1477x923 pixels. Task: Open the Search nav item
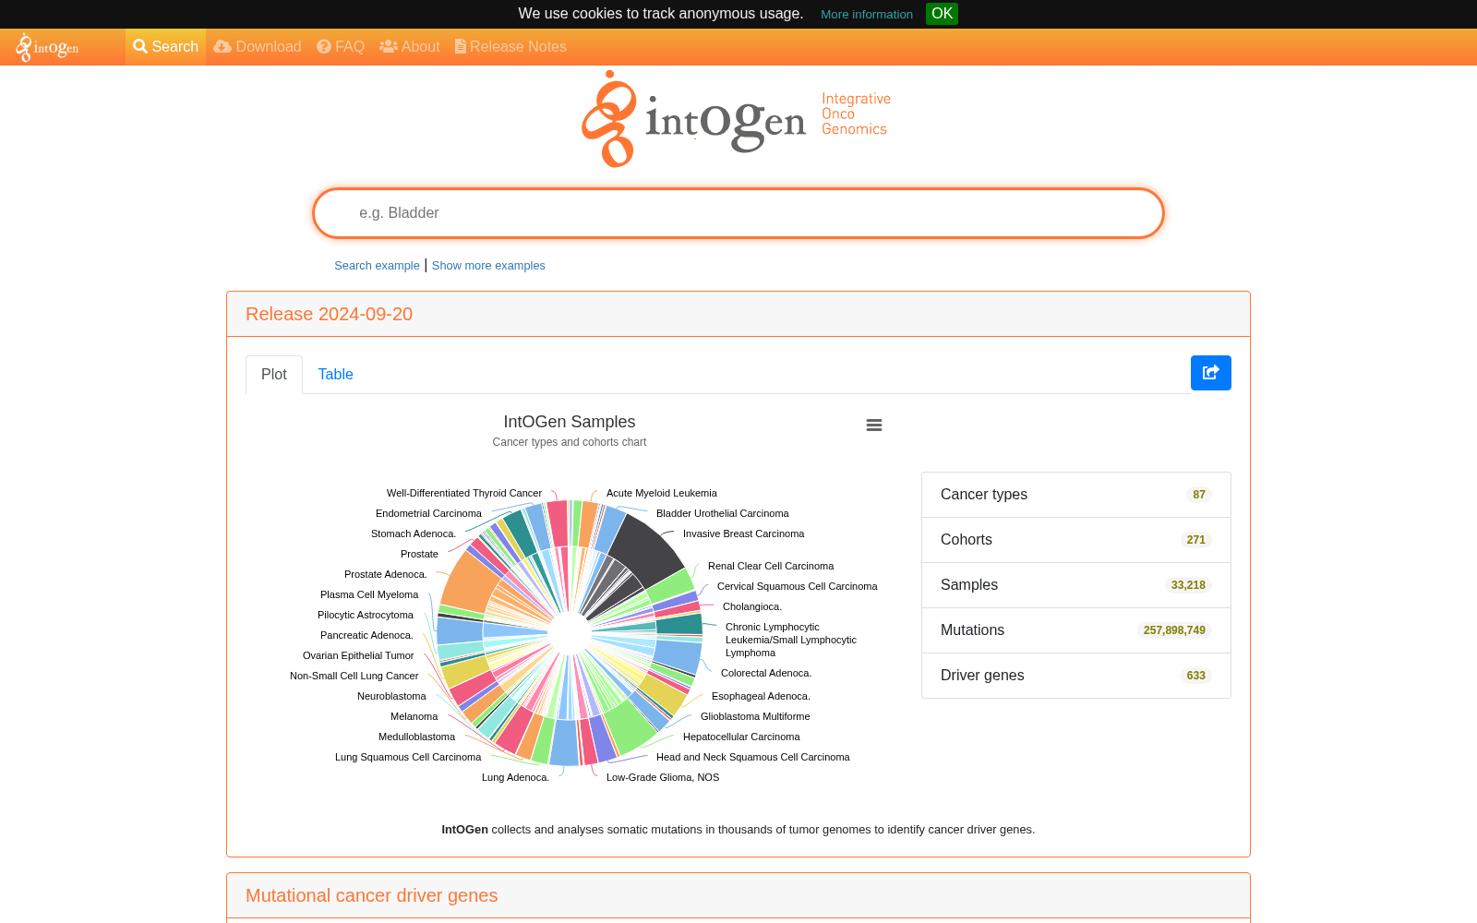pyautogui.click(x=165, y=47)
